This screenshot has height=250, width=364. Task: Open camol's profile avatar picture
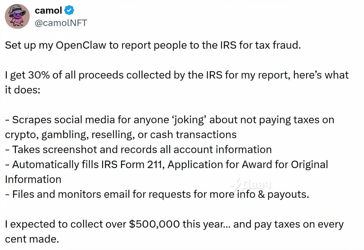point(17,16)
